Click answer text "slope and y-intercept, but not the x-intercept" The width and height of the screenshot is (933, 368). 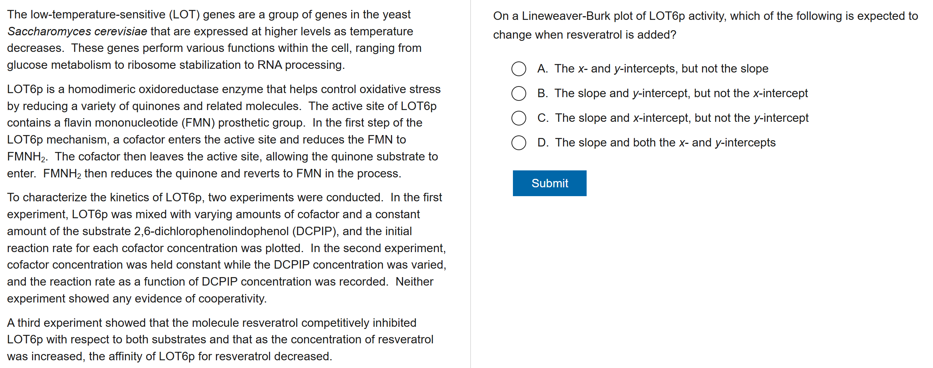(x=681, y=93)
